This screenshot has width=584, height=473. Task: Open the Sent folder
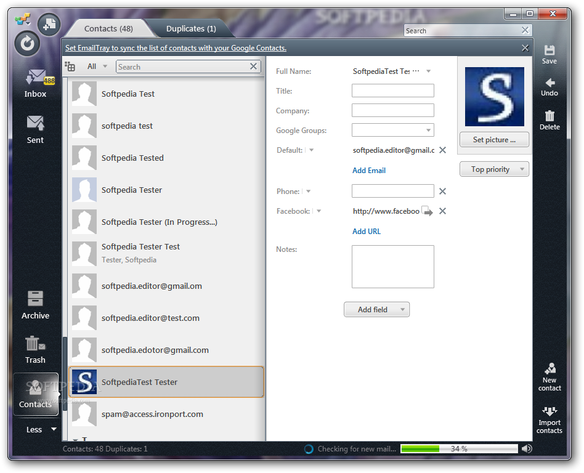(35, 129)
